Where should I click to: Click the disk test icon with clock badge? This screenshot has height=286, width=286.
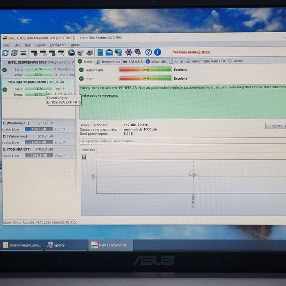pyautogui.click(x=43, y=53)
